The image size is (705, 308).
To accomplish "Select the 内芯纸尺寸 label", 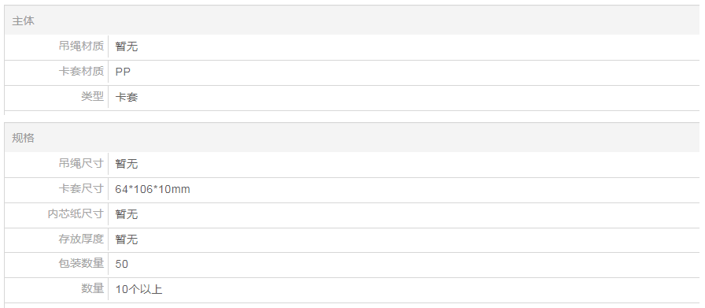I will (x=76, y=213).
